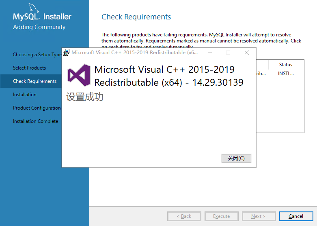317x226 pixels.
Task: Click the Cancel button in MySQL Installer
Action: (x=296, y=216)
